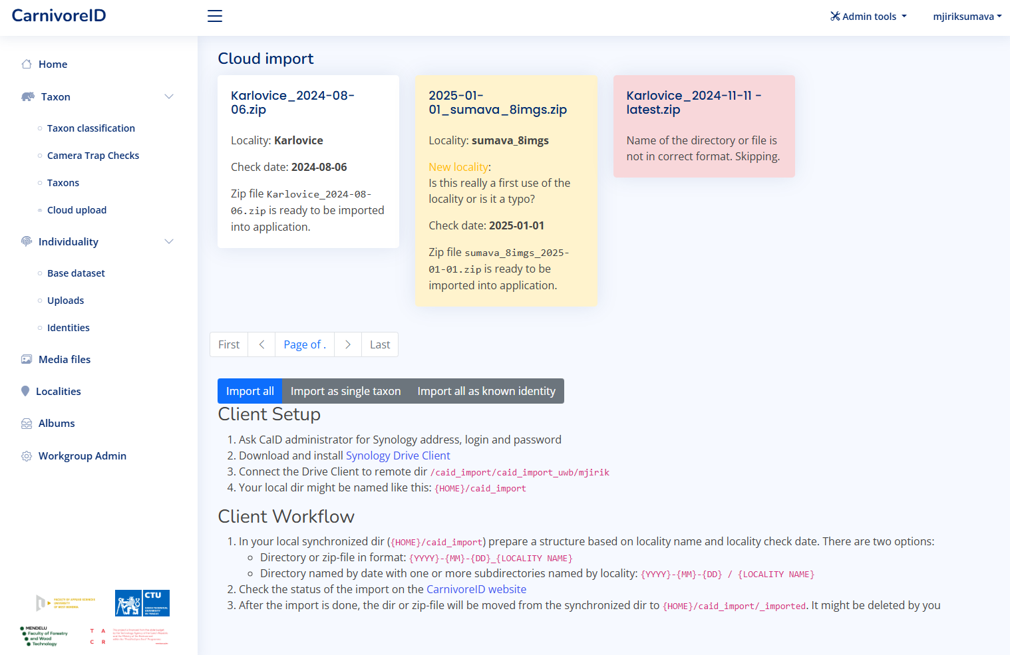This screenshot has width=1010, height=655.
Task: Go to the previous page arrow
Action: (x=261, y=344)
